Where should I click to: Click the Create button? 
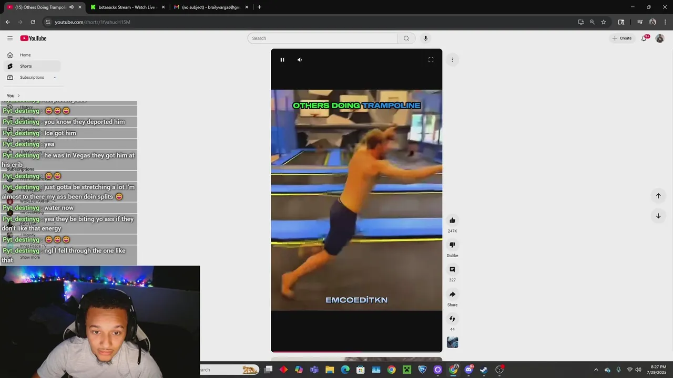622,38
